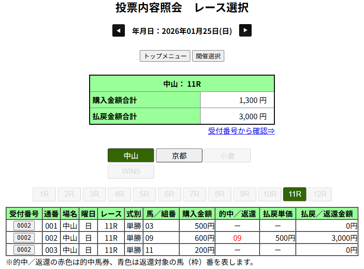Select the 10R race button
Screen dimensions: 364x269
coord(270,194)
